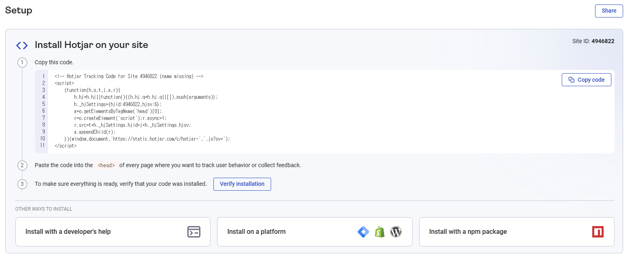Click the line '(function(h,o,t,j,a,r){'

[x=93, y=90]
